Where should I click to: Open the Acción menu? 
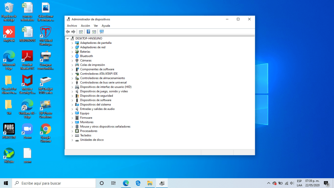(x=85, y=26)
